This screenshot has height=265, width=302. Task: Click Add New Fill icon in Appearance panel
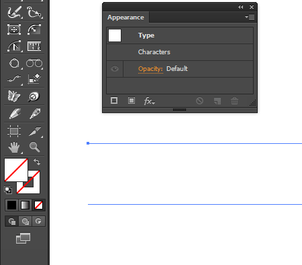tap(132, 100)
